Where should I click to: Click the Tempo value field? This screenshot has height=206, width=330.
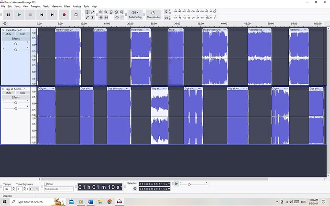[x=7, y=189]
